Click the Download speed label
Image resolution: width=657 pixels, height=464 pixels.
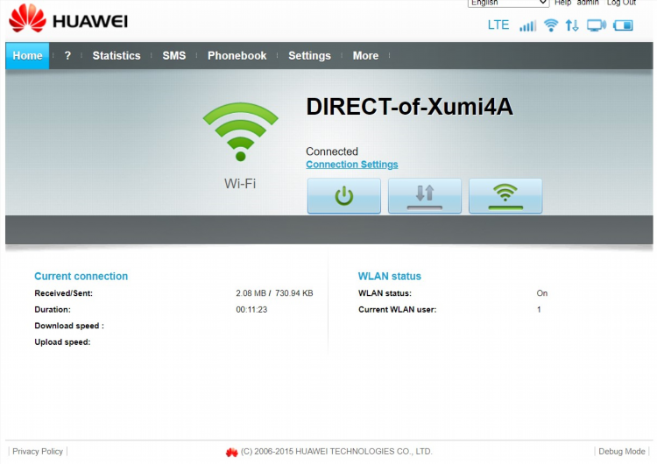[x=69, y=326]
